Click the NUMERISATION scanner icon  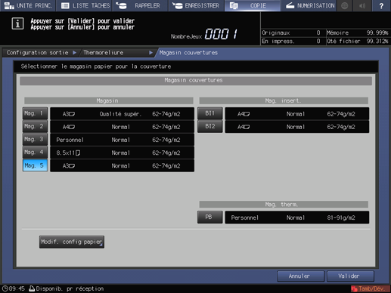click(x=290, y=5)
